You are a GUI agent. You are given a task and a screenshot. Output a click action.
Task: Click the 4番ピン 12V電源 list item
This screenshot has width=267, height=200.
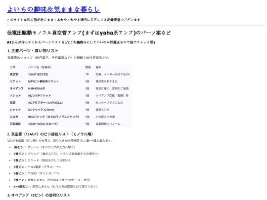37,167
